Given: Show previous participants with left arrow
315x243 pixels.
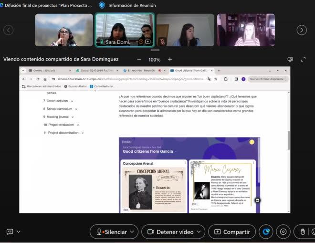Looking at the screenshot, I should click(x=9, y=30).
